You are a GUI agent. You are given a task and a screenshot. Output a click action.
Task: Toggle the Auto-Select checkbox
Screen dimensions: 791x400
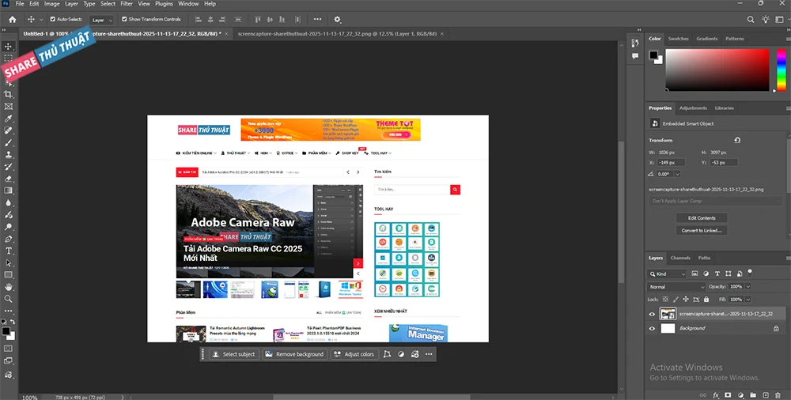pyautogui.click(x=52, y=19)
